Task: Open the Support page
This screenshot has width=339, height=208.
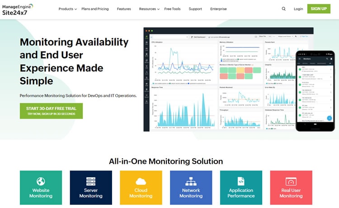Action: tap(195, 9)
